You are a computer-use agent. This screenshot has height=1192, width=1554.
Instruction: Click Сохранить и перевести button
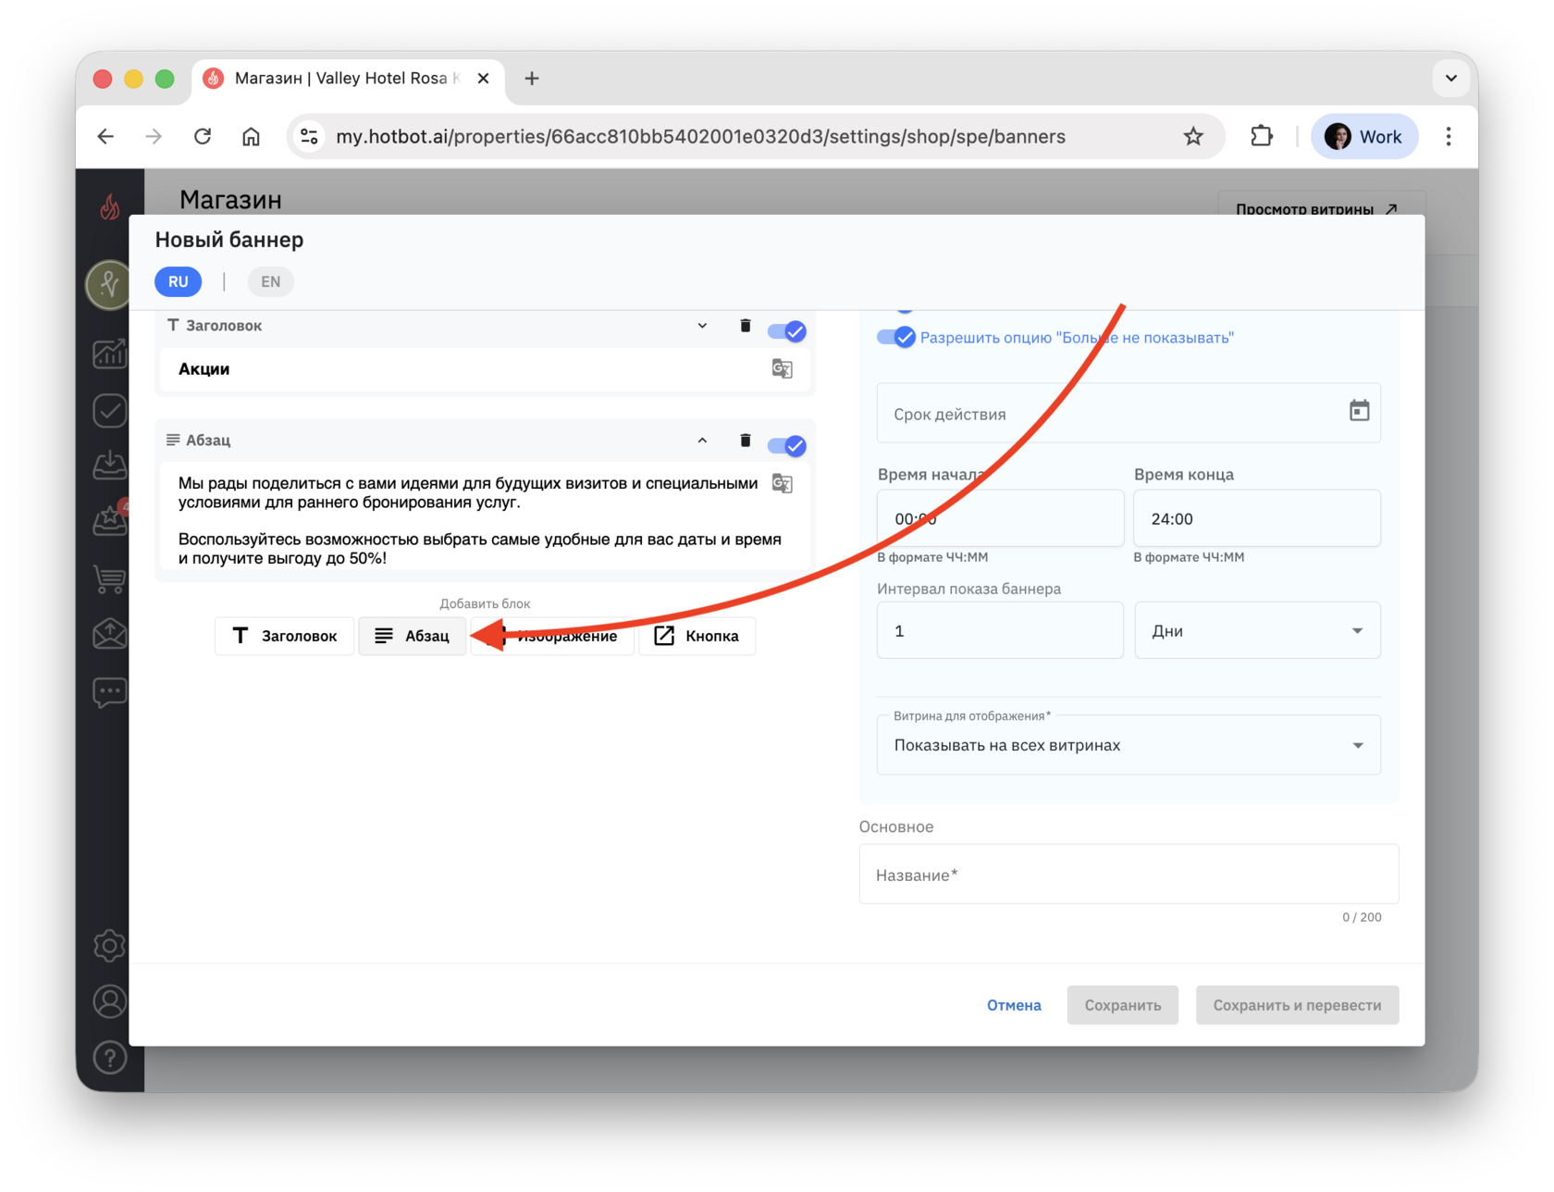click(x=1297, y=1005)
